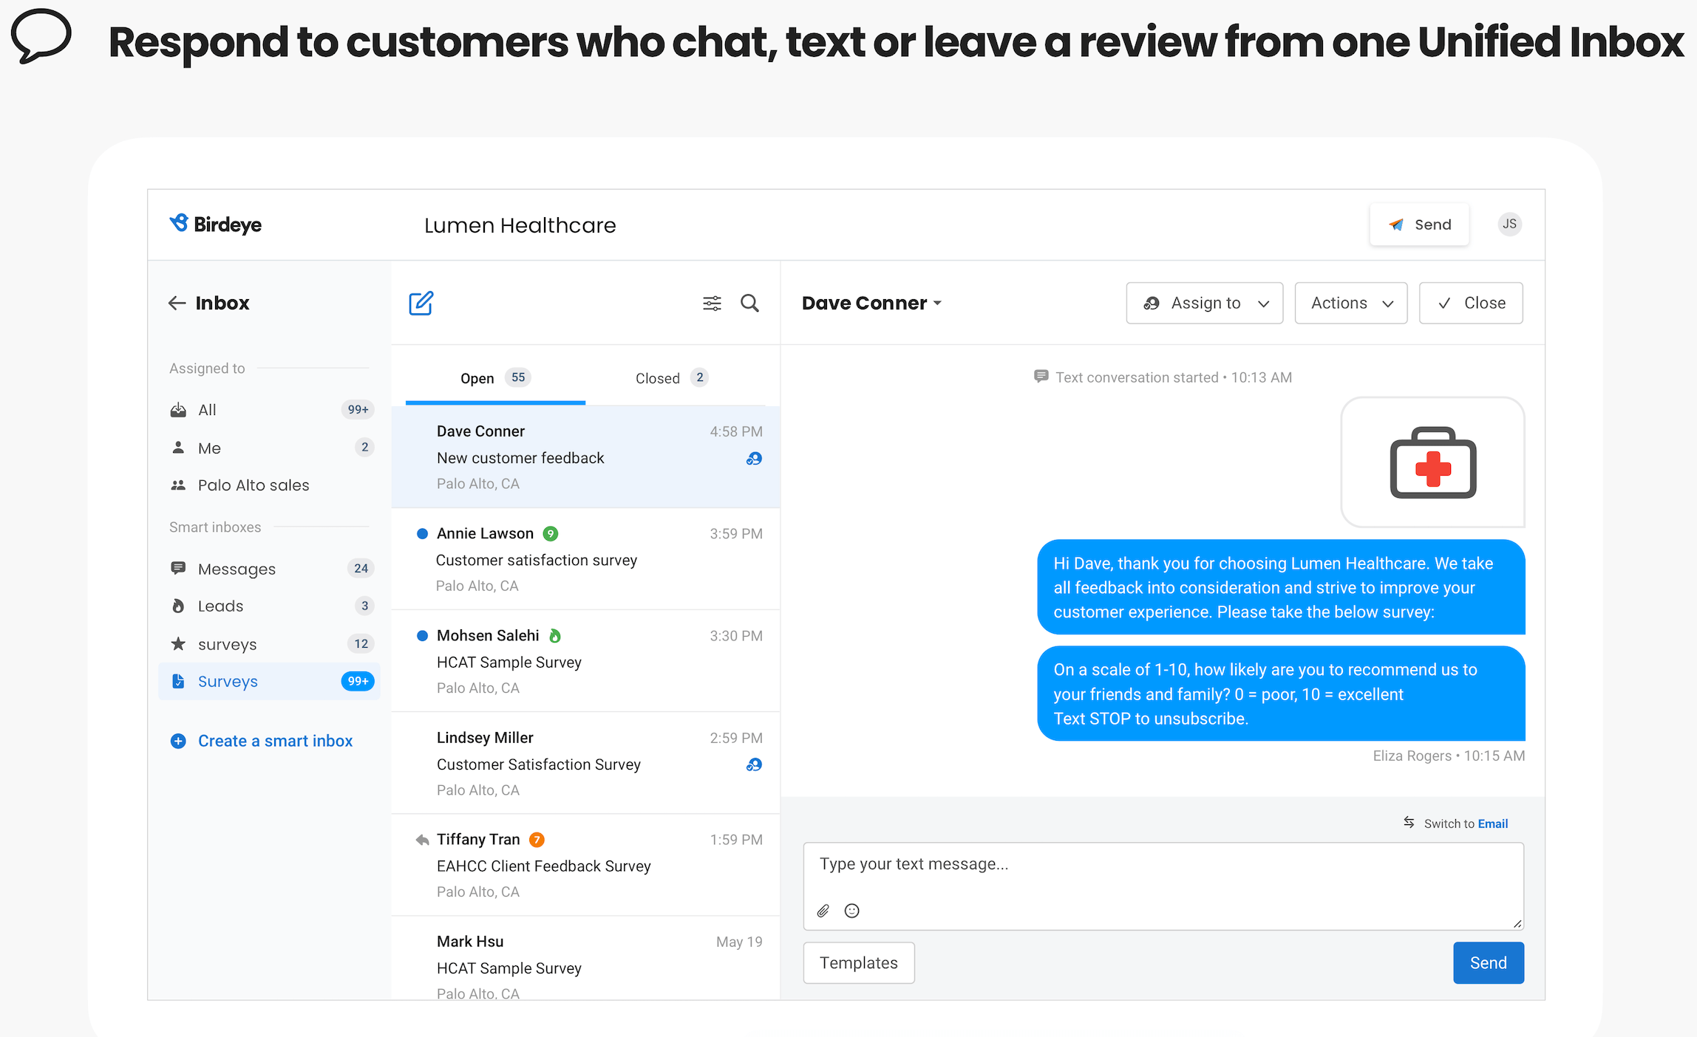Image resolution: width=1697 pixels, height=1037 pixels.
Task: Switch to the Closed conversations tab
Action: point(671,378)
